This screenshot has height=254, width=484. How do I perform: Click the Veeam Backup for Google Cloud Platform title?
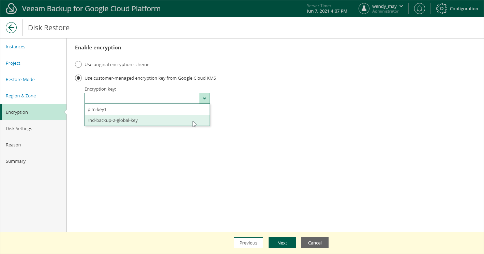(91, 9)
